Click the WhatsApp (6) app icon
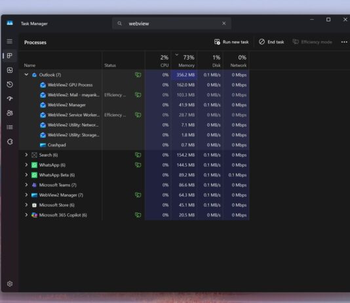Image resolution: width=350 pixels, height=303 pixels. (34, 165)
